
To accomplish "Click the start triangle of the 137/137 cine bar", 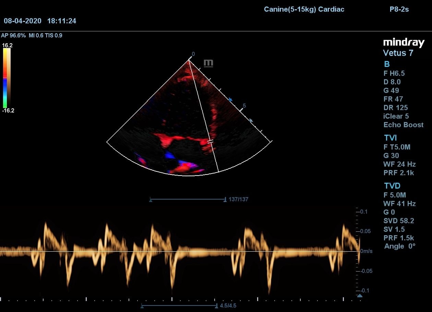I will click(151, 200).
